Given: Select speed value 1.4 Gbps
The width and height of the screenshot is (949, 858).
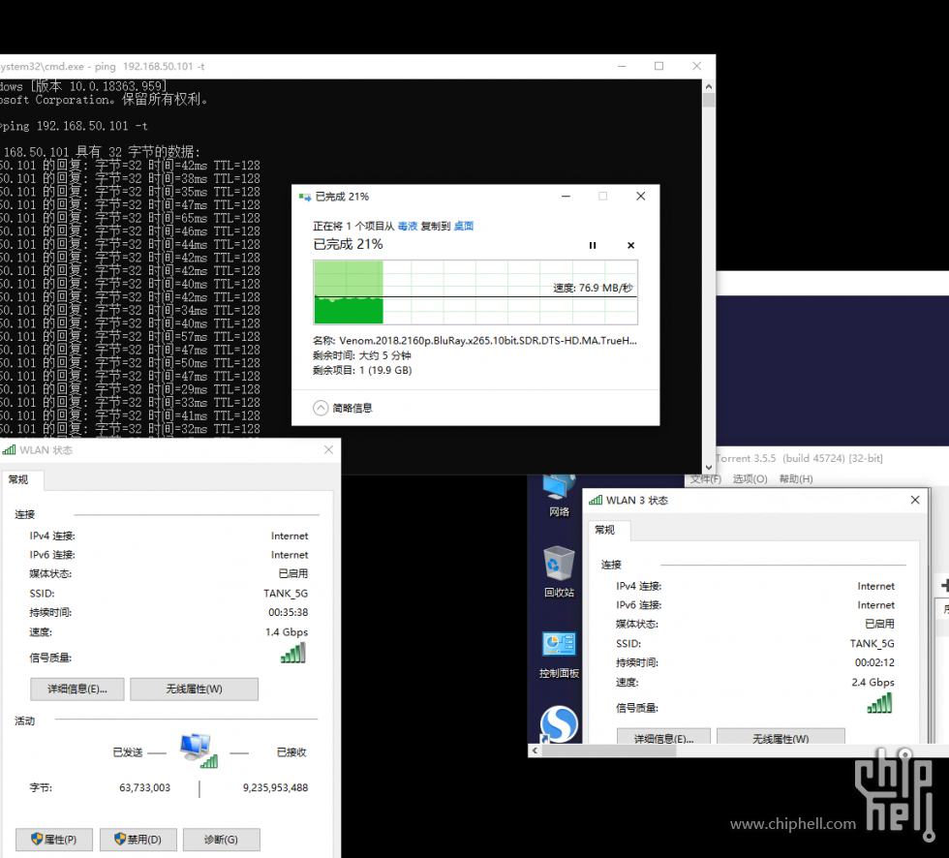Looking at the screenshot, I should point(287,631).
